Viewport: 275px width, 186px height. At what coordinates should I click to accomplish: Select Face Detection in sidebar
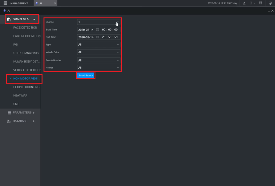[x=25, y=27]
